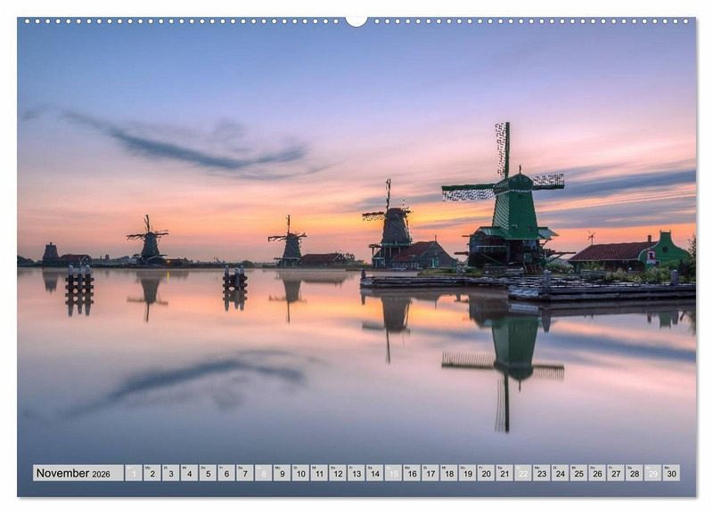Click day 21 on the date row
Screen dimensions: 713x514
point(504,473)
